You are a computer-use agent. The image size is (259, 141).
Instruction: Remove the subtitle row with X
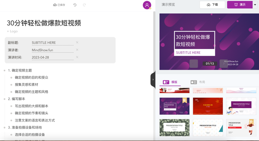pyautogui.click(x=77, y=43)
